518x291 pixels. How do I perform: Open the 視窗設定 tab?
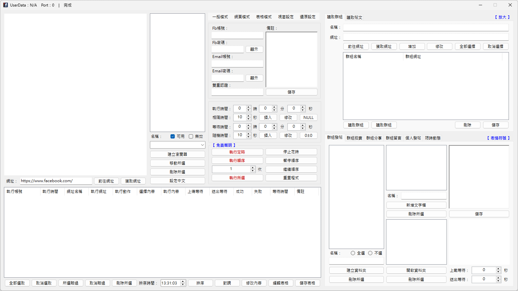286,17
